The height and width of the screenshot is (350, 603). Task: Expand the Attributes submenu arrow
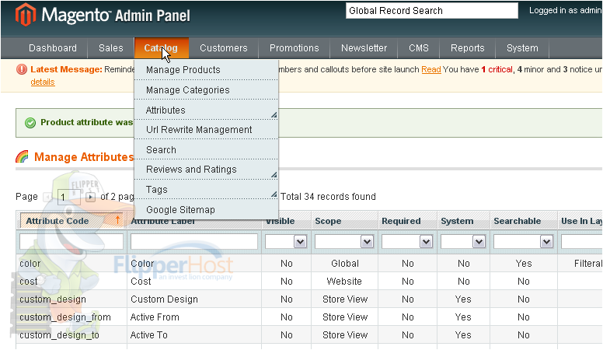(x=274, y=115)
